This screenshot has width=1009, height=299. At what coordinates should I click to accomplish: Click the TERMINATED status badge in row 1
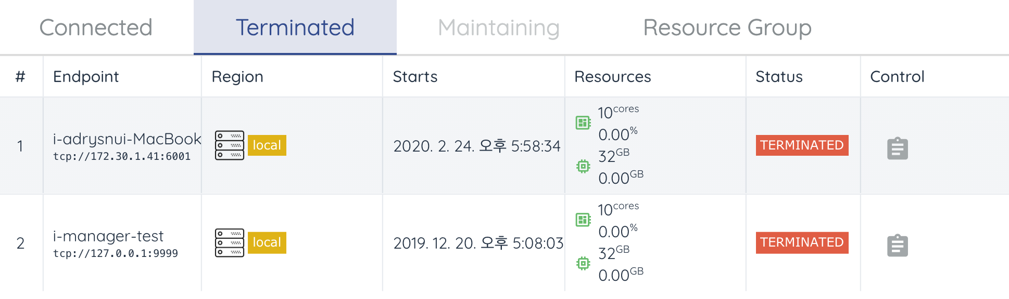click(802, 145)
